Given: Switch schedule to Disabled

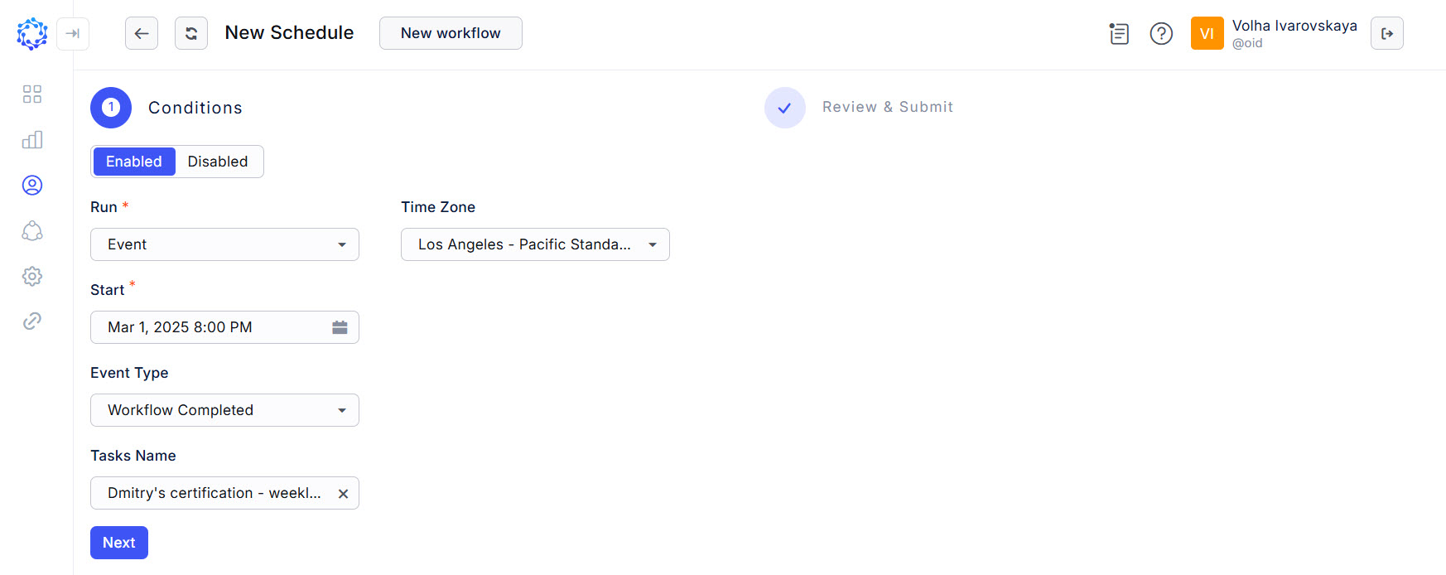Looking at the screenshot, I should 218,162.
